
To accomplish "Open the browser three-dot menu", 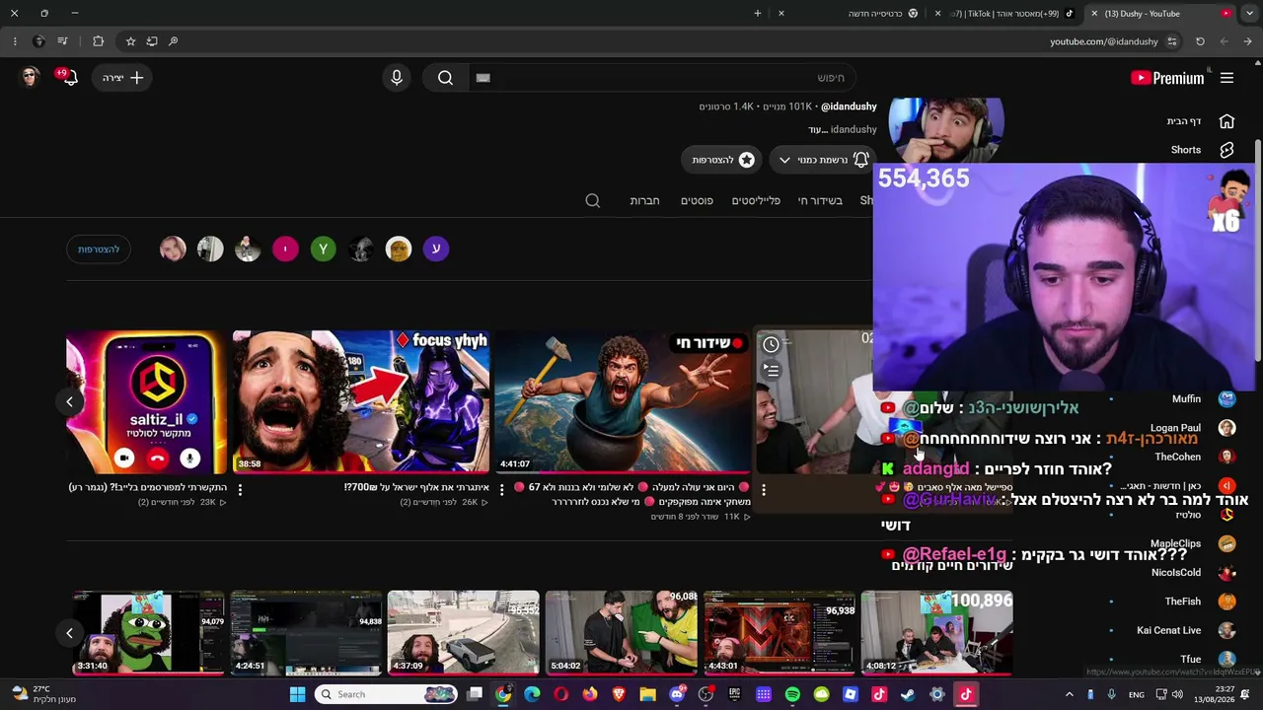I will (15, 41).
